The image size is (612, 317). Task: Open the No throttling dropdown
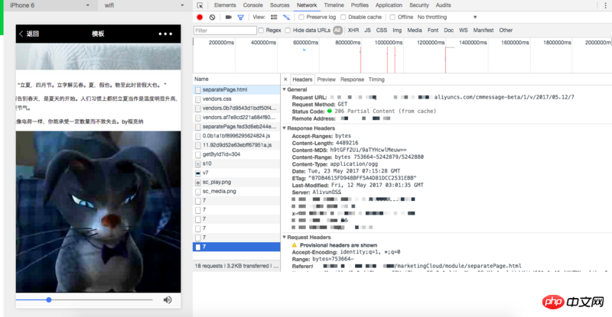(447, 17)
